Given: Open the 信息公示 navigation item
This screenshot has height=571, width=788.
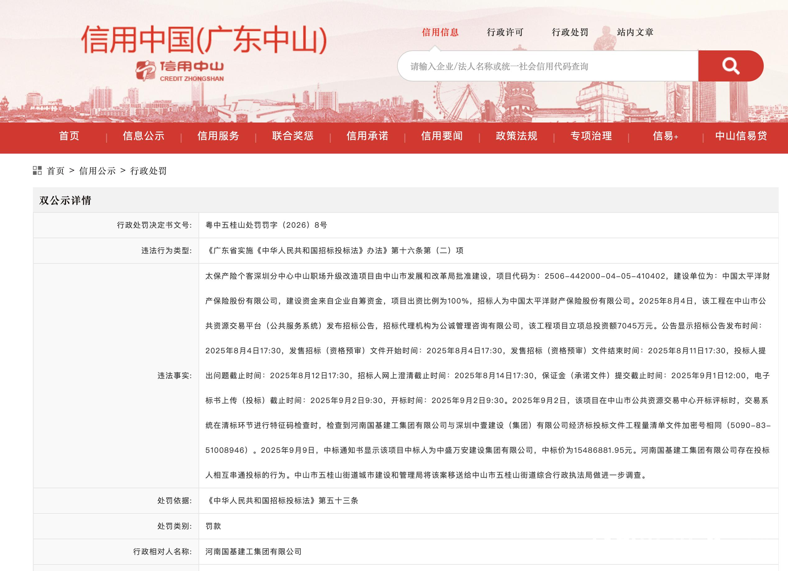Looking at the screenshot, I should tap(144, 136).
